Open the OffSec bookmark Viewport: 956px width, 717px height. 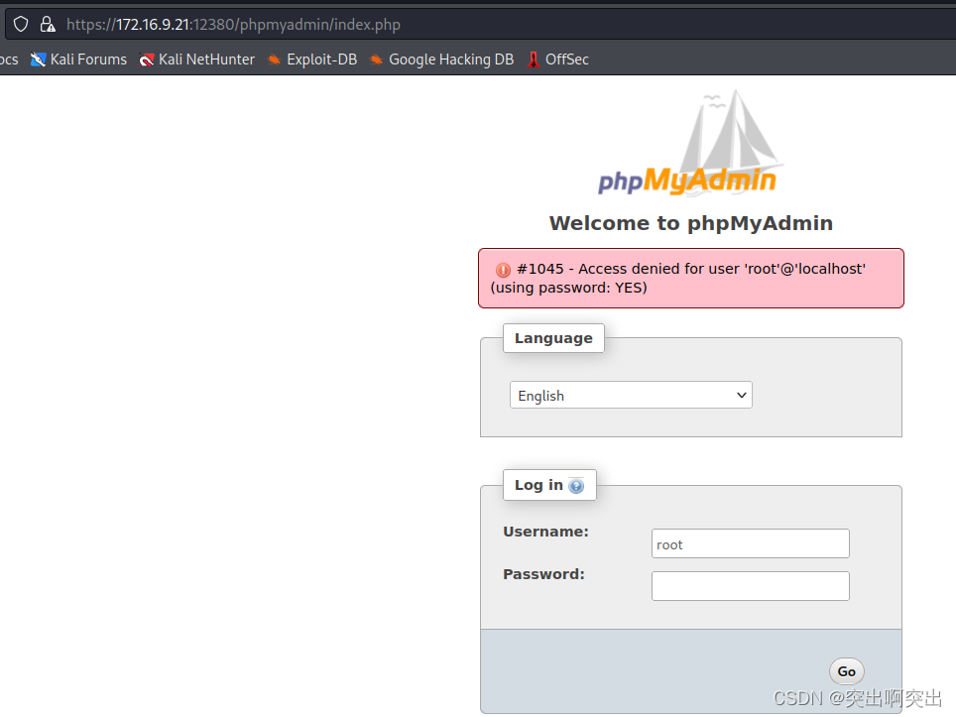(558, 60)
